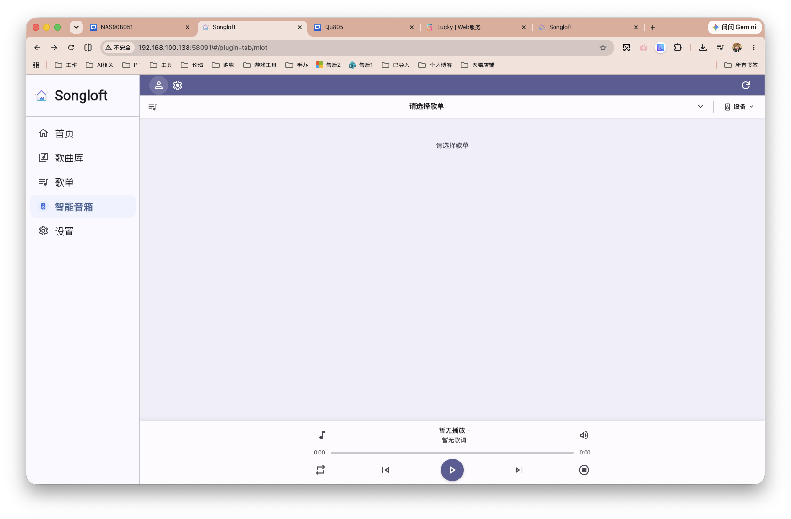This screenshot has width=791, height=519.
Task: Open the 天猫店铺 bookmark folder
Action: [x=478, y=65]
